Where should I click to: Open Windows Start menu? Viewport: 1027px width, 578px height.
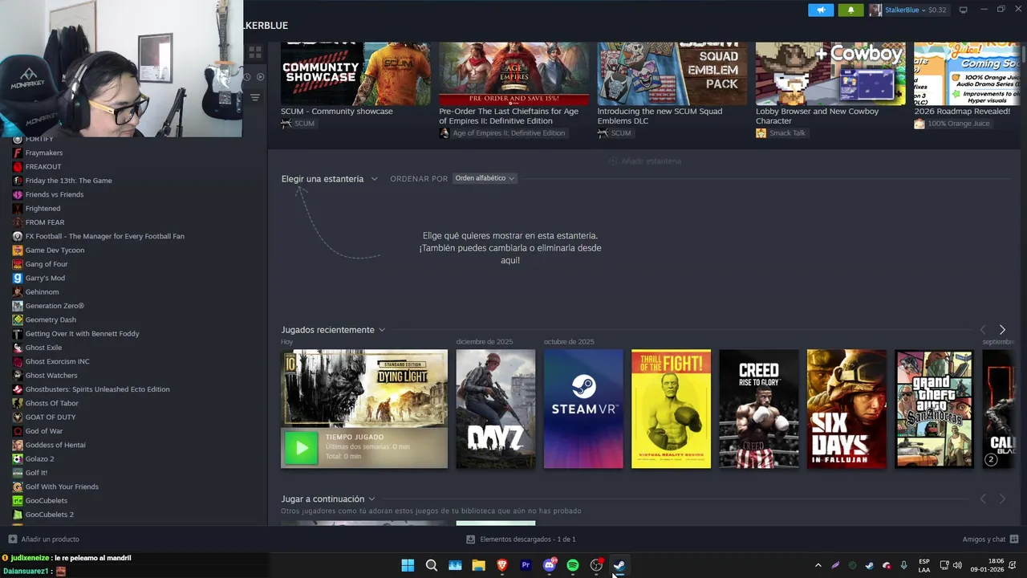[408, 565]
